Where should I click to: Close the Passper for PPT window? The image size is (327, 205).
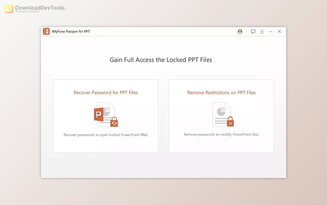(279, 31)
